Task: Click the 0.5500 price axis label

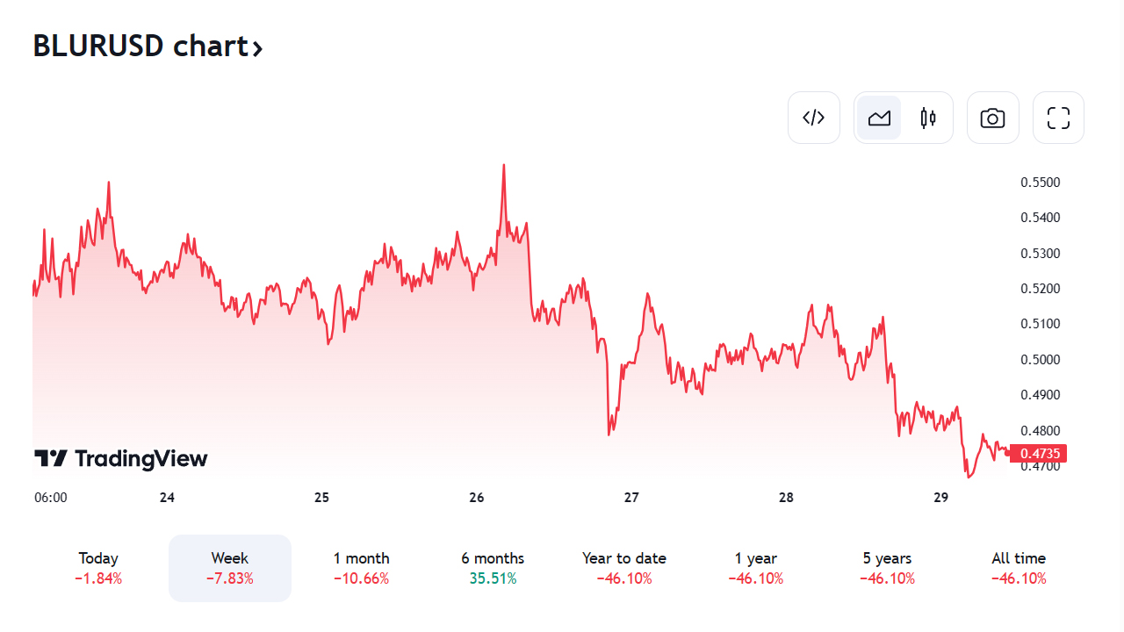Action: click(1040, 183)
